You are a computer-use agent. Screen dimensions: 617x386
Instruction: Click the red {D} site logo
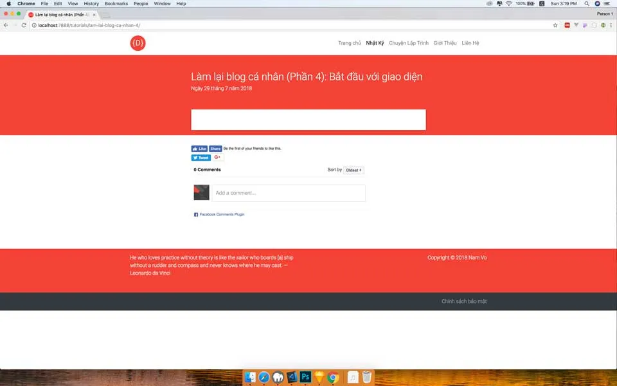pyautogui.click(x=138, y=43)
